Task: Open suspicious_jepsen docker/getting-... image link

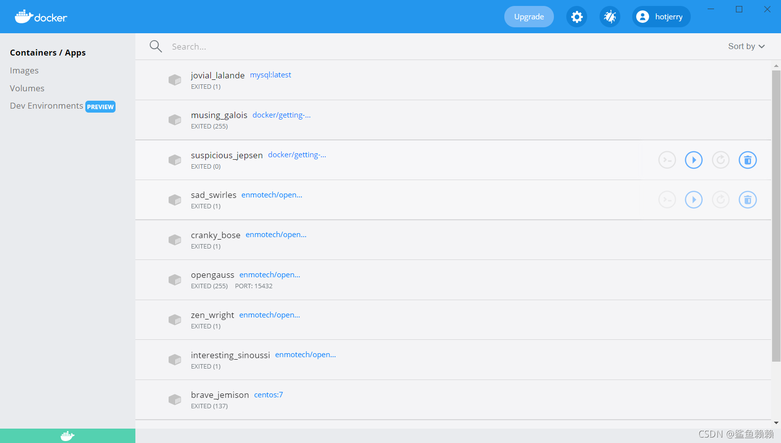Action: coord(297,155)
